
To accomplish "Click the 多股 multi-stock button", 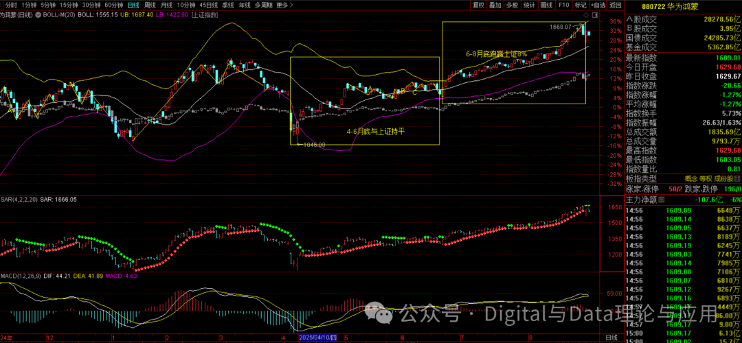I will click(x=512, y=5).
